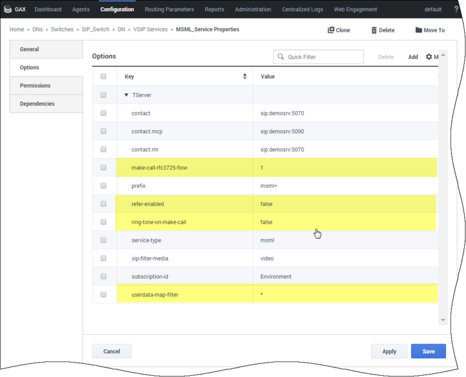Check the contact row checkbox
Viewport: 466px width, 377px height.
tap(103, 113)
